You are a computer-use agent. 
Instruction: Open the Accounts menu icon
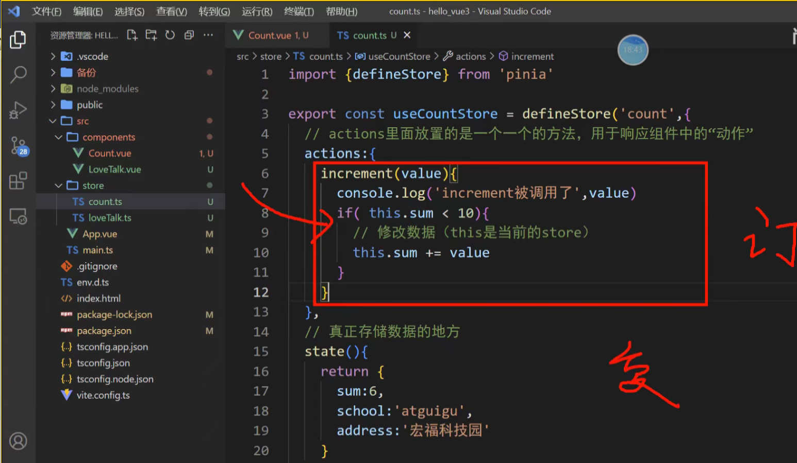coord(18,441)
